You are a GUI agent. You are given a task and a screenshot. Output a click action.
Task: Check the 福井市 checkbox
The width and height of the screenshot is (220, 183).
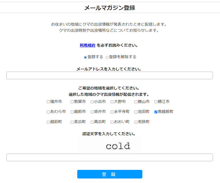(x=48, y=102)
